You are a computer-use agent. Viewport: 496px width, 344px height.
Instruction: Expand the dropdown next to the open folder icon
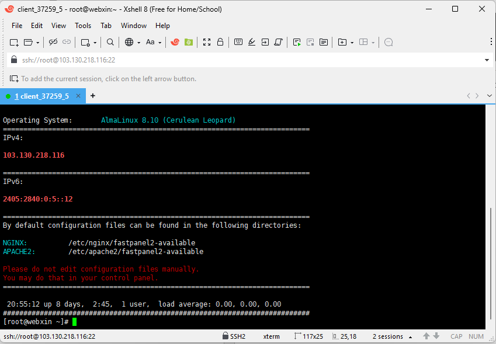click(37, 42)
